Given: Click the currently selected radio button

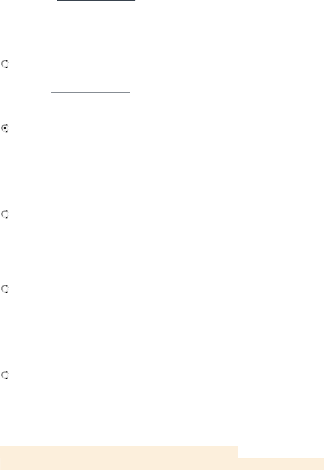Looking at the screenshot, I should pos(5,129).
